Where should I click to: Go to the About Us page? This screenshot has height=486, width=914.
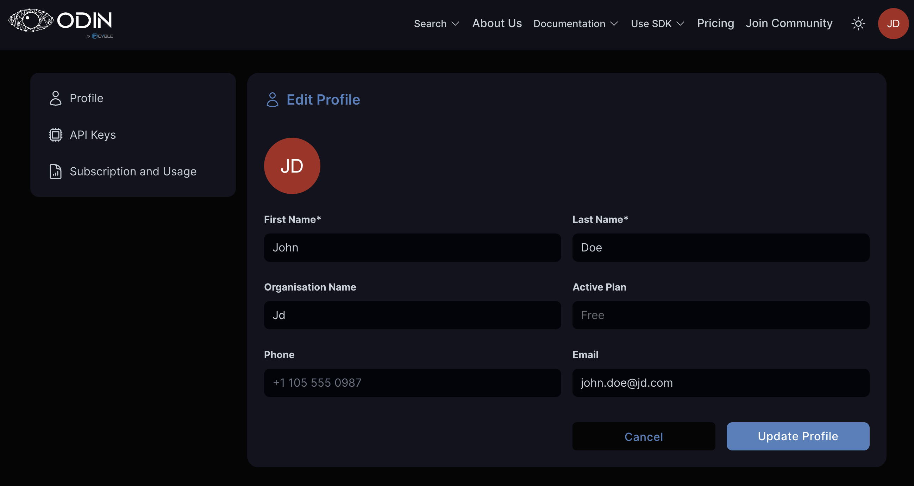point(497,24)
